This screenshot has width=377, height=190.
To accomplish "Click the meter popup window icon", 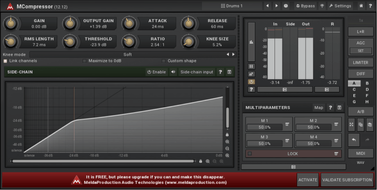I will pos(251,74).
